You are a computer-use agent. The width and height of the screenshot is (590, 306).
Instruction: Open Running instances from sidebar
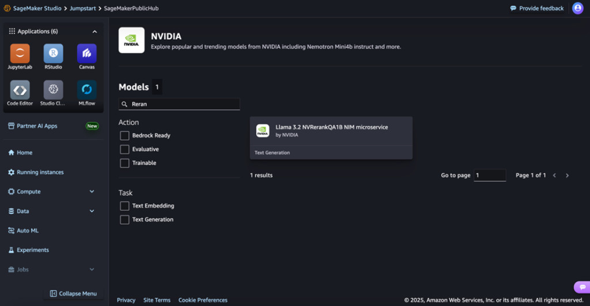coord(40,172)
